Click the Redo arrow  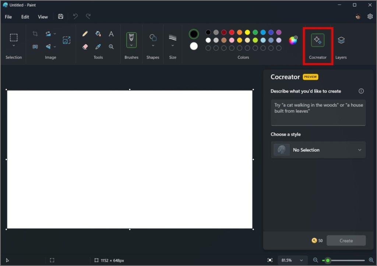point(88,16)
